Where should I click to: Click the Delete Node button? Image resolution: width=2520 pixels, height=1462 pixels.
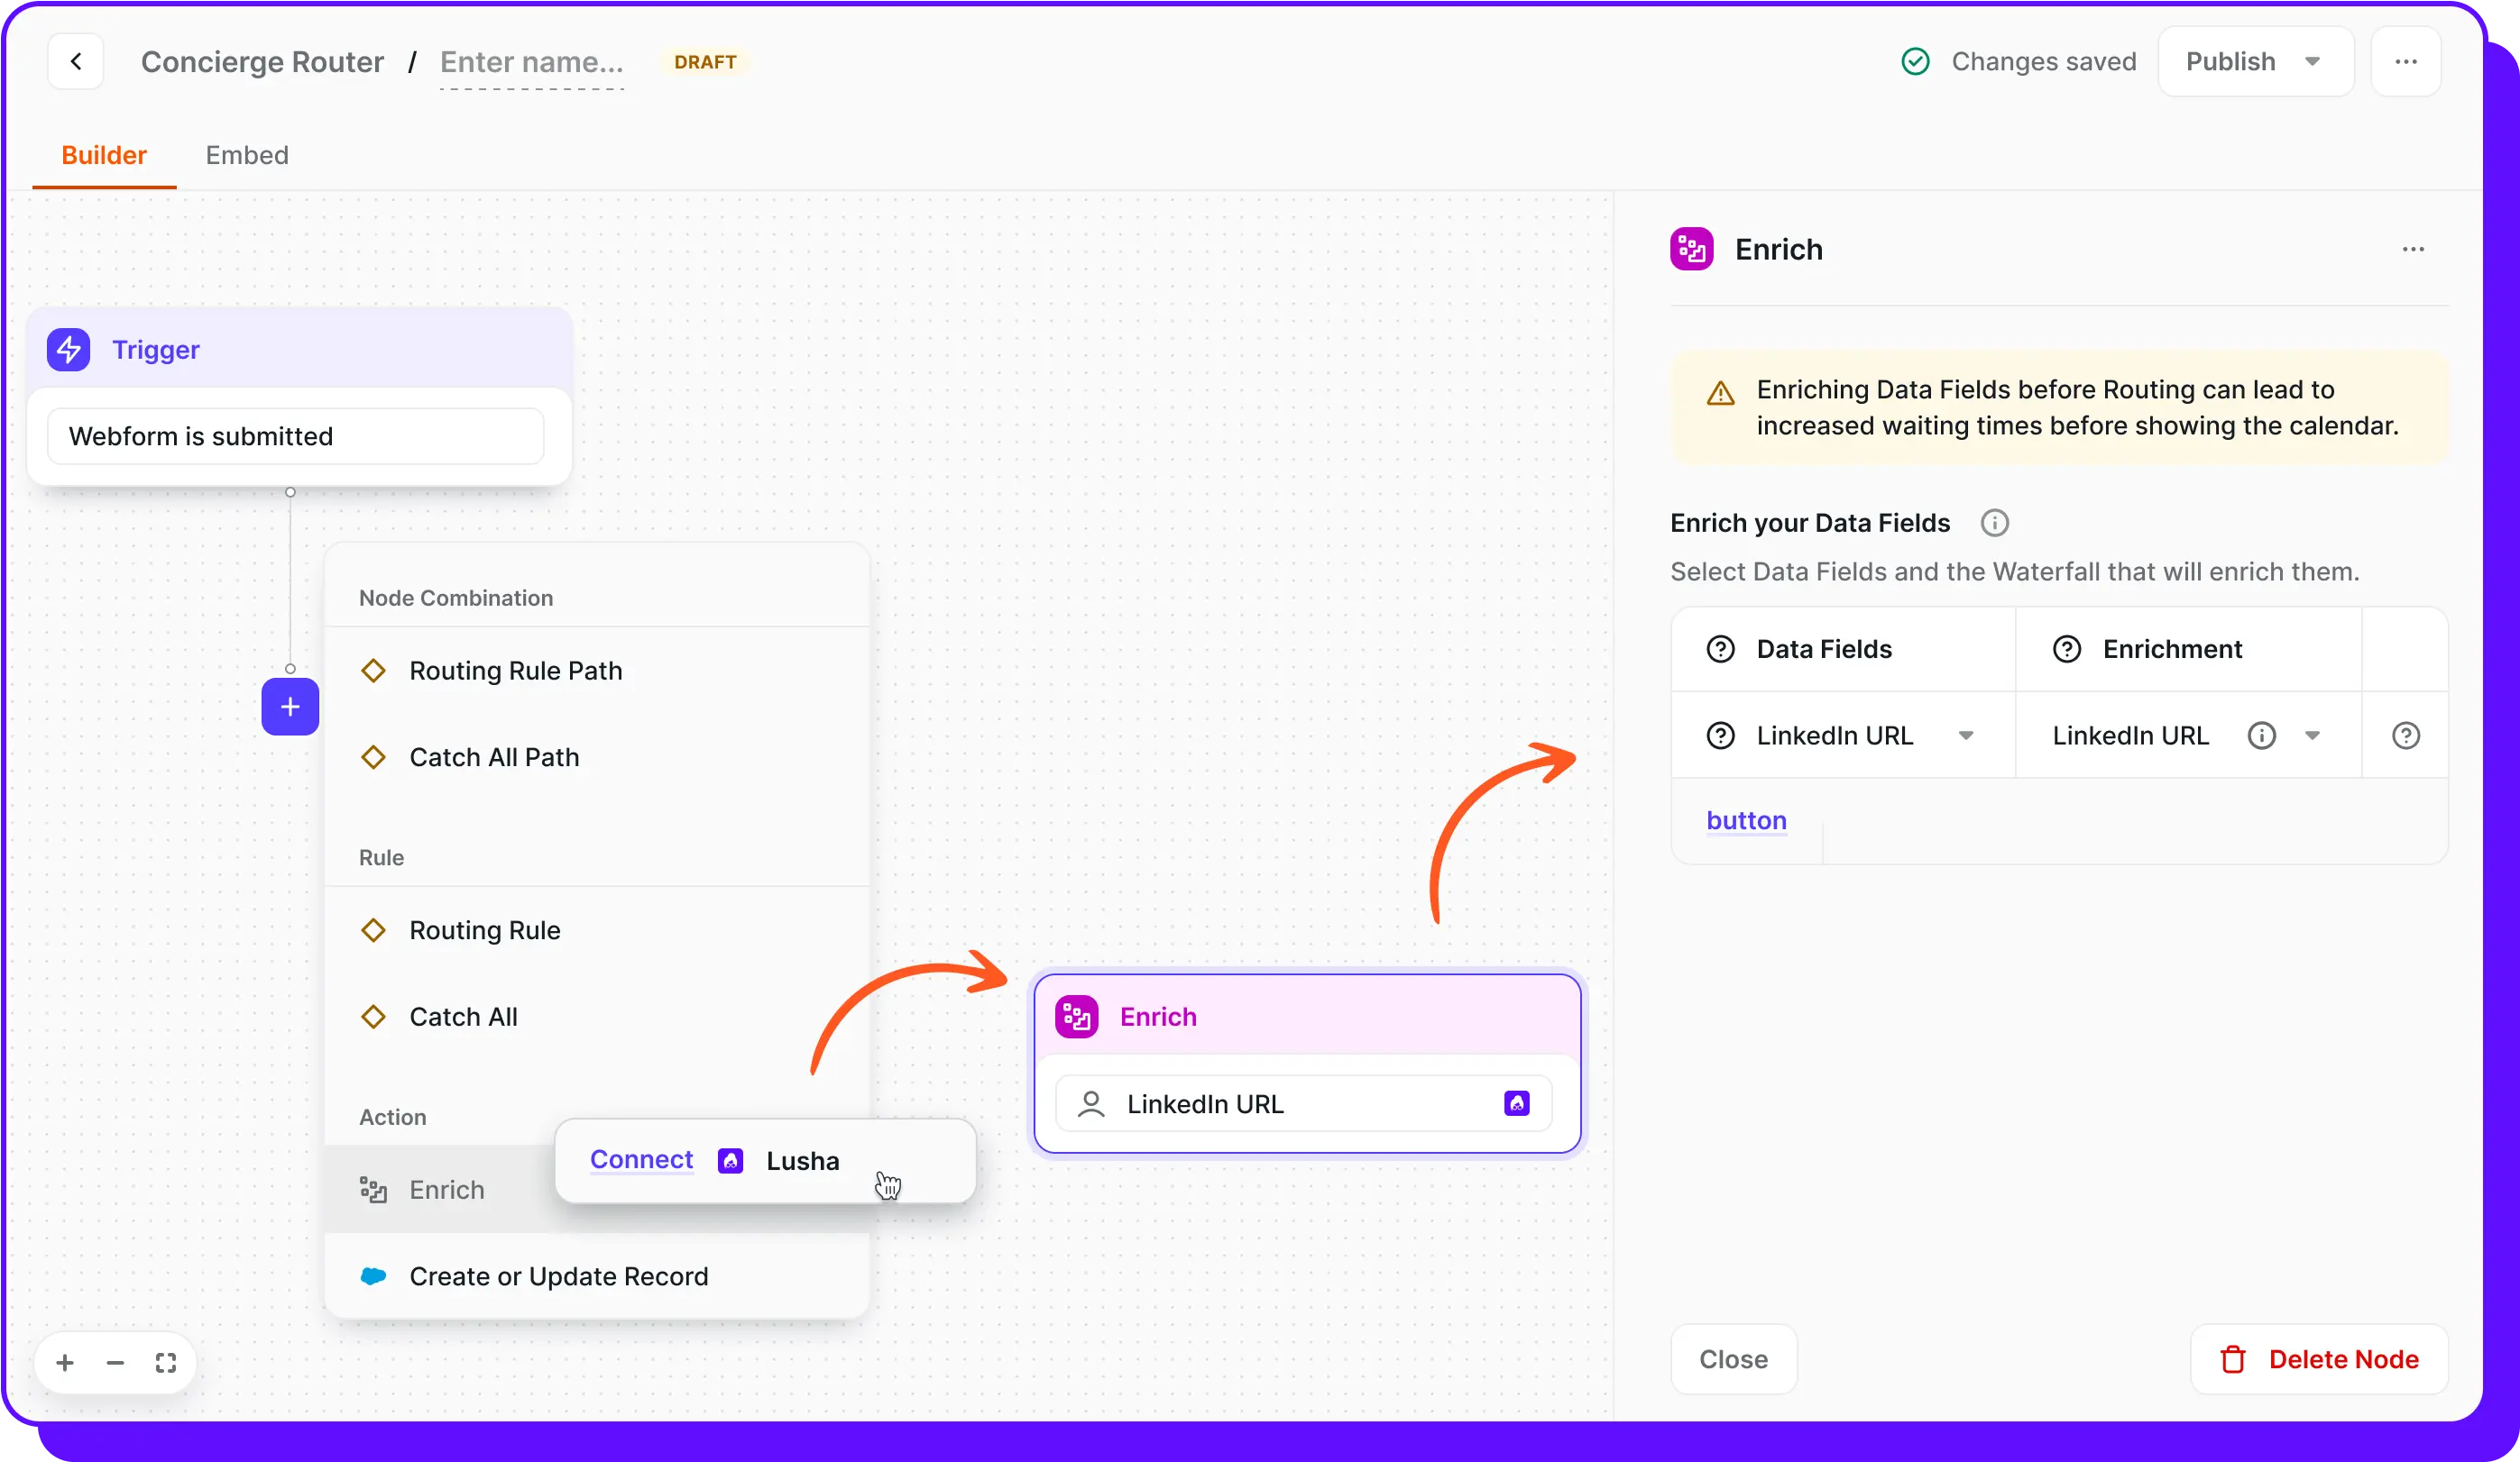coord(2319,1359)
